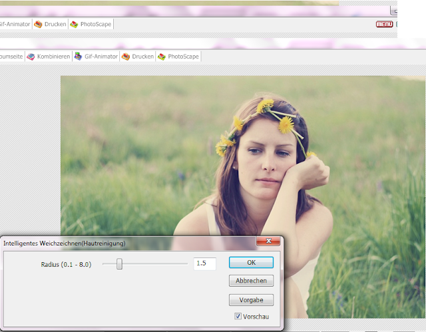Open the Drucken tab in upper row
Screen dimensions: 426x332
pyautogui.click(x=55, y=24)
